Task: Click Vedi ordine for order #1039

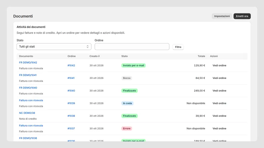Action: tap(219, 103)
